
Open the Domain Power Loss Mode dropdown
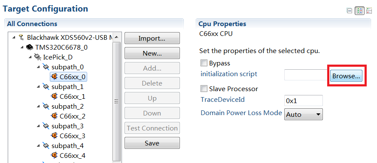[304, 114]
